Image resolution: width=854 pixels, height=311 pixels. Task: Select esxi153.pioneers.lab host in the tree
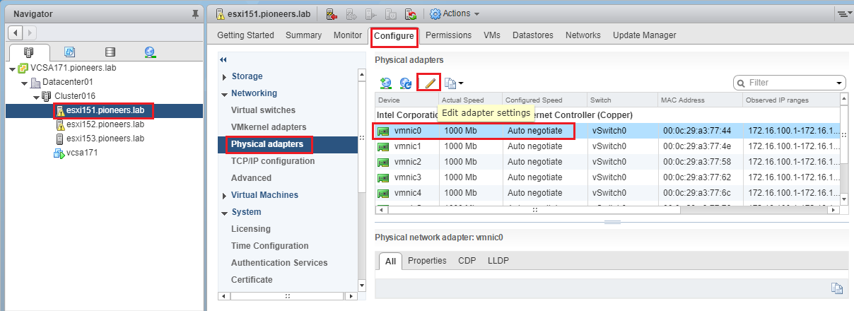click(105, 139)
